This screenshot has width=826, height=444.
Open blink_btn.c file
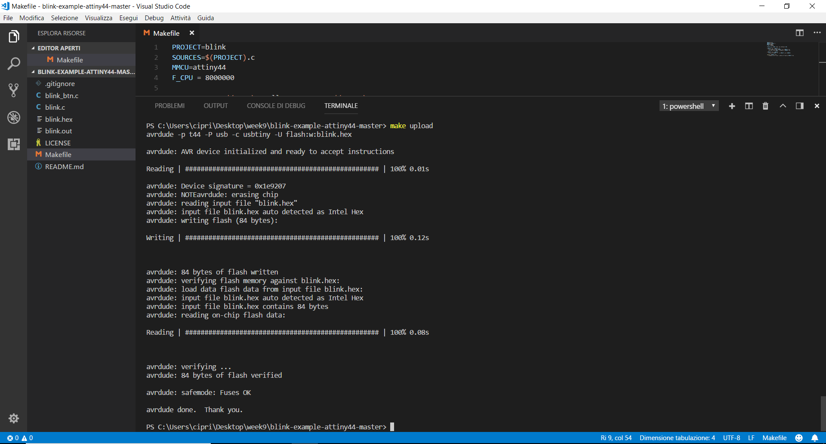(82, 96)
